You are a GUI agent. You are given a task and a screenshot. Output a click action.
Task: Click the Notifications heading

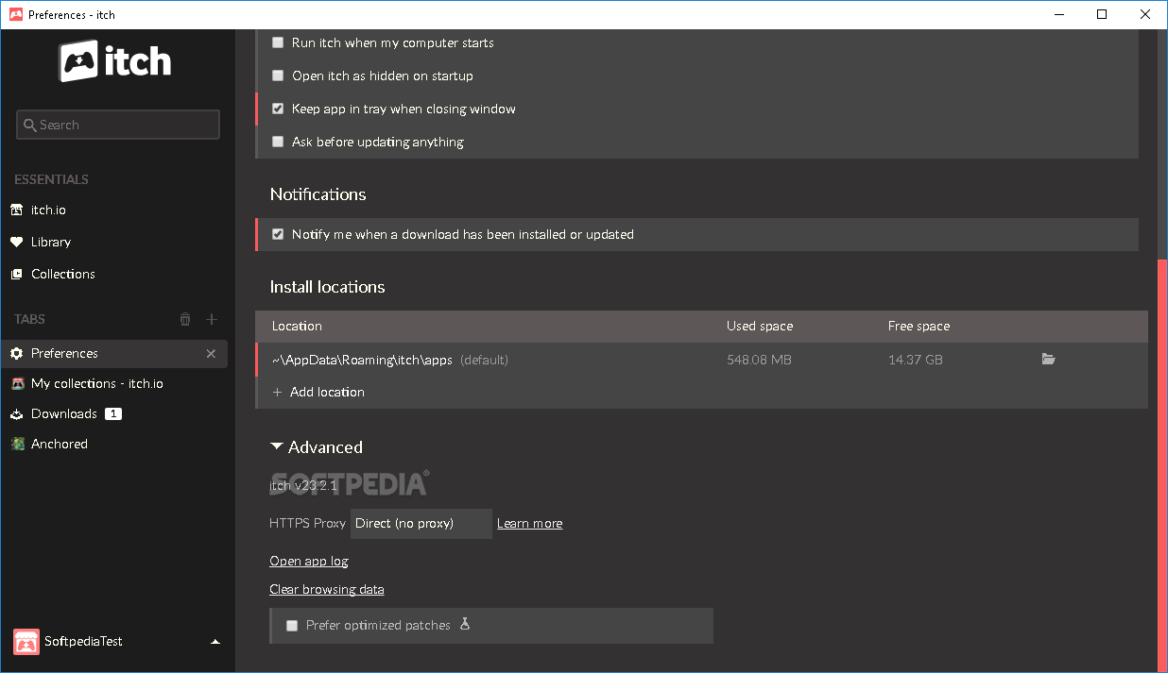[x=318, y=194]
